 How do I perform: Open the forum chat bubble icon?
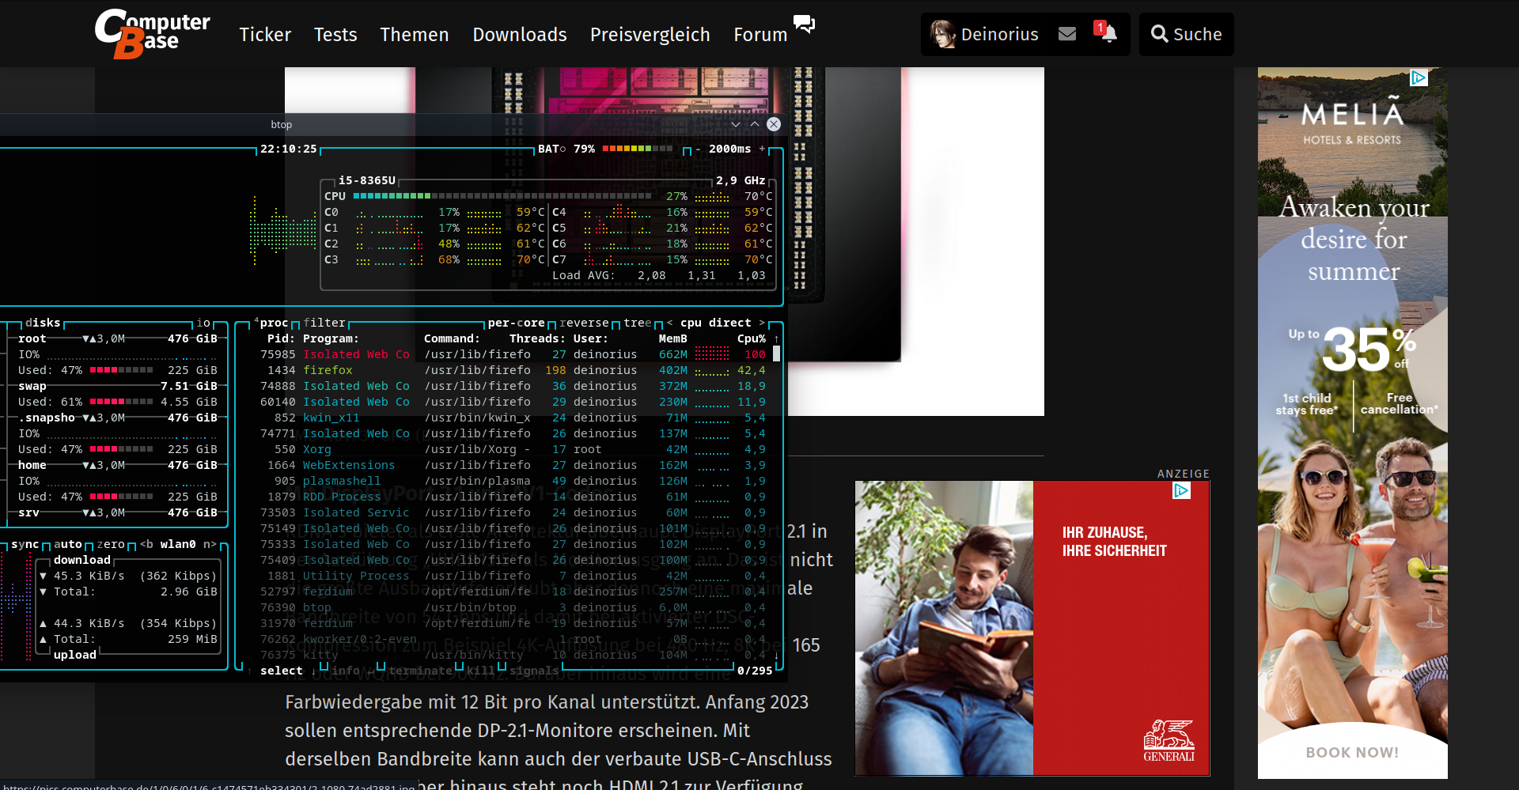[x=805, y=25]
